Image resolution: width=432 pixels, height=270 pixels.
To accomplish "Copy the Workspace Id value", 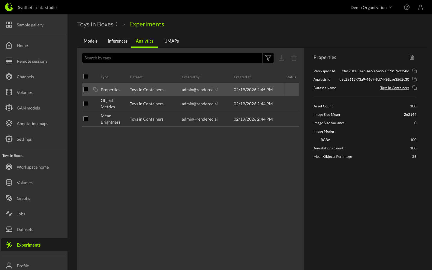I will point(415,71).
